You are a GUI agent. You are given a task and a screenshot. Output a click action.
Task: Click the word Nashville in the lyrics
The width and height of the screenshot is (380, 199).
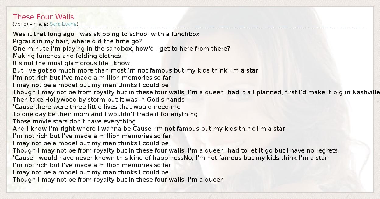(365, 92)
